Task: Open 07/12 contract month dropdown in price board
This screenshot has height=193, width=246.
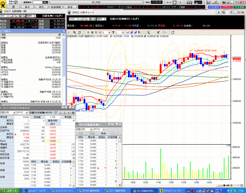Action: pyautogui.click(x=27, y=113)
